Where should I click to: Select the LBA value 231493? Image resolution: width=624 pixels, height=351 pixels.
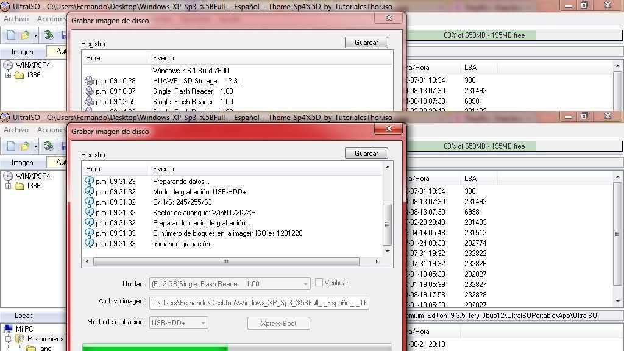[x=475, y=222]
